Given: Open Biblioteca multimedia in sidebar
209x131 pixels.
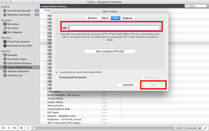Looking at the screenshot, I should [x=19, y=15].
